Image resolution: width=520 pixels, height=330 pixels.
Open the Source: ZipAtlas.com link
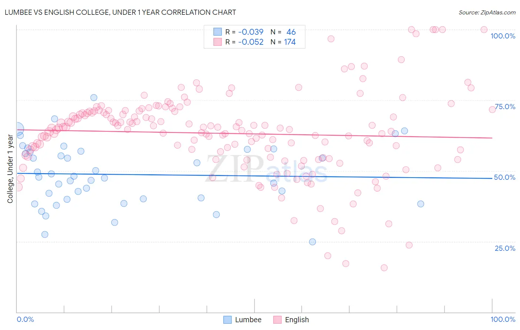click(487, 12)
